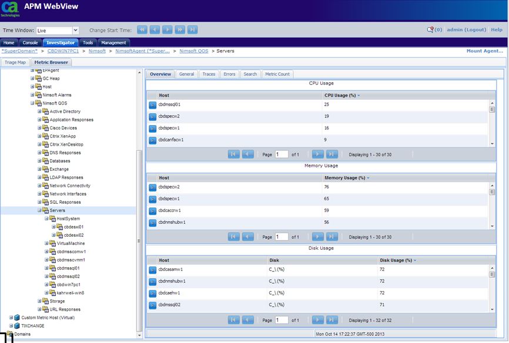Viewport: 509px width, 343px height.
Task: Sort by Memory Usage (%) column
Action: (x=345, y=178)
